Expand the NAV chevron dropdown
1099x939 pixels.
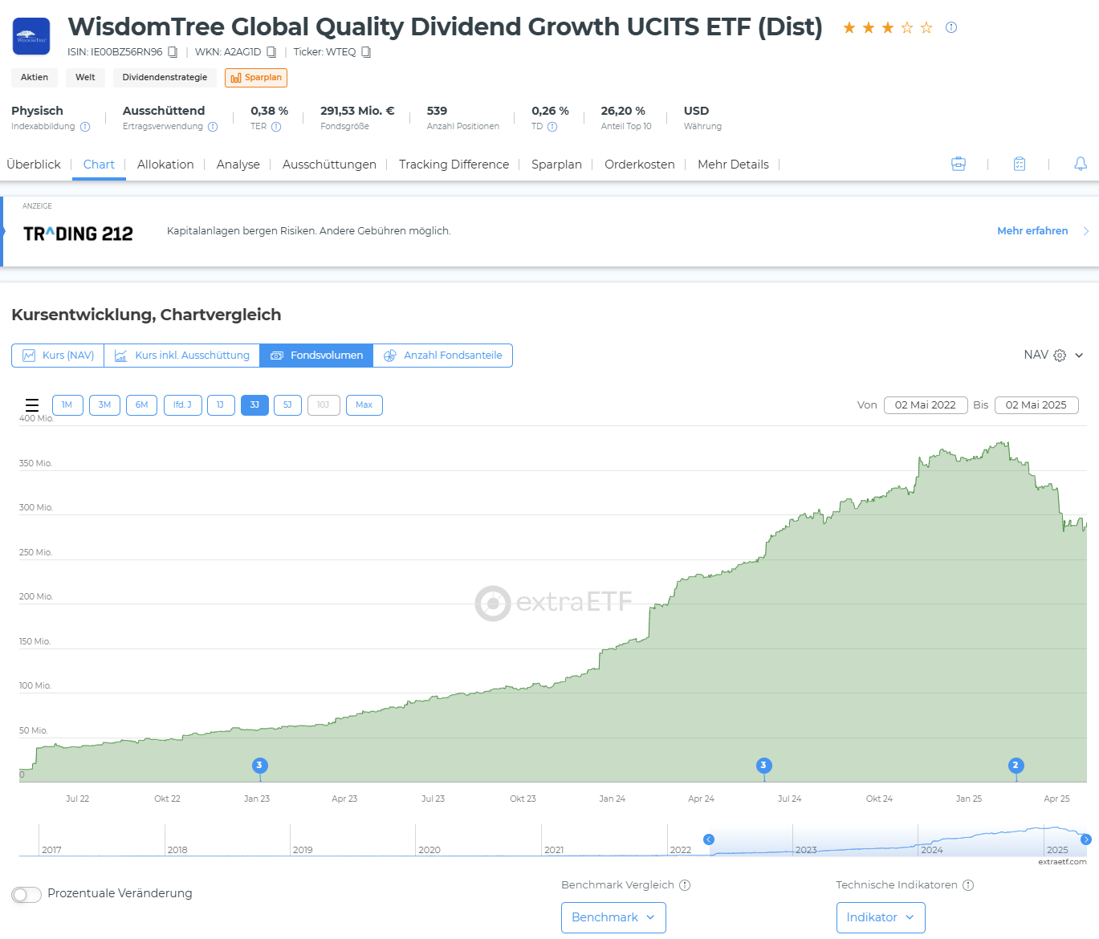(1079, 356)
